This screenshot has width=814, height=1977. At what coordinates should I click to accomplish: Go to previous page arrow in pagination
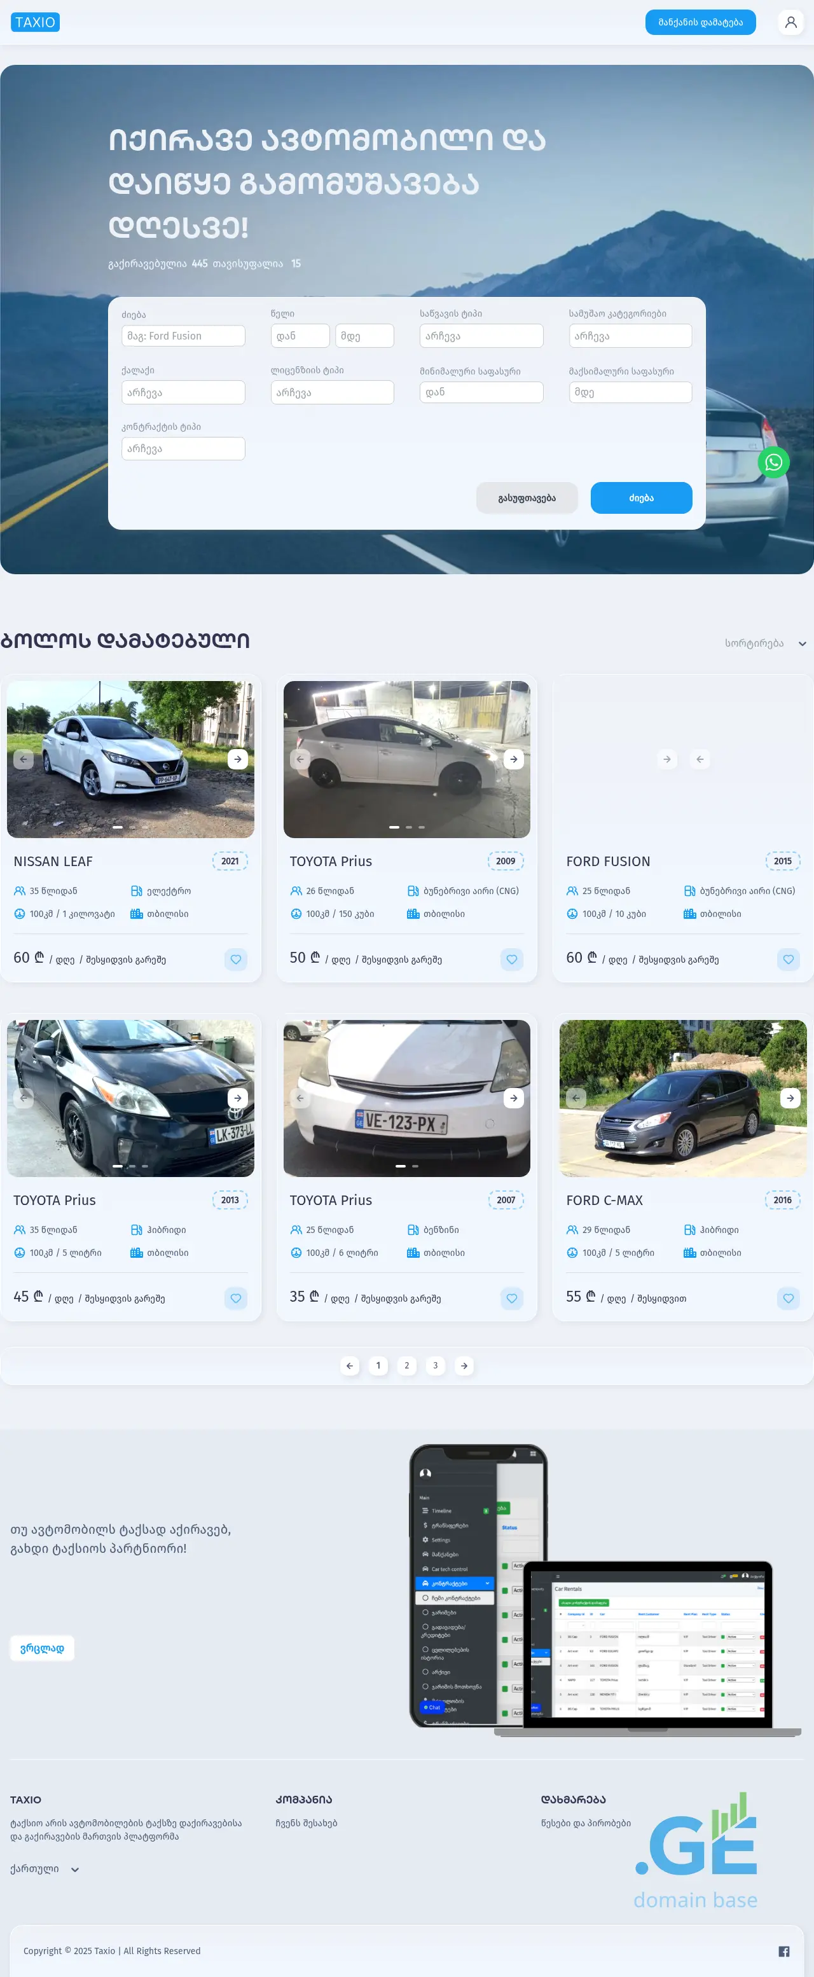[x=350, y=1365]
